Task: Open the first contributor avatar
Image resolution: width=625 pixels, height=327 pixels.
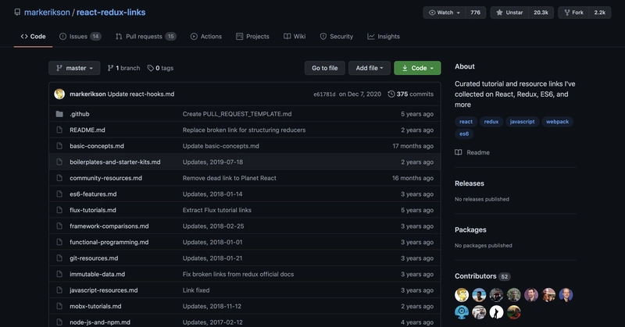Action: click(462, 295)
